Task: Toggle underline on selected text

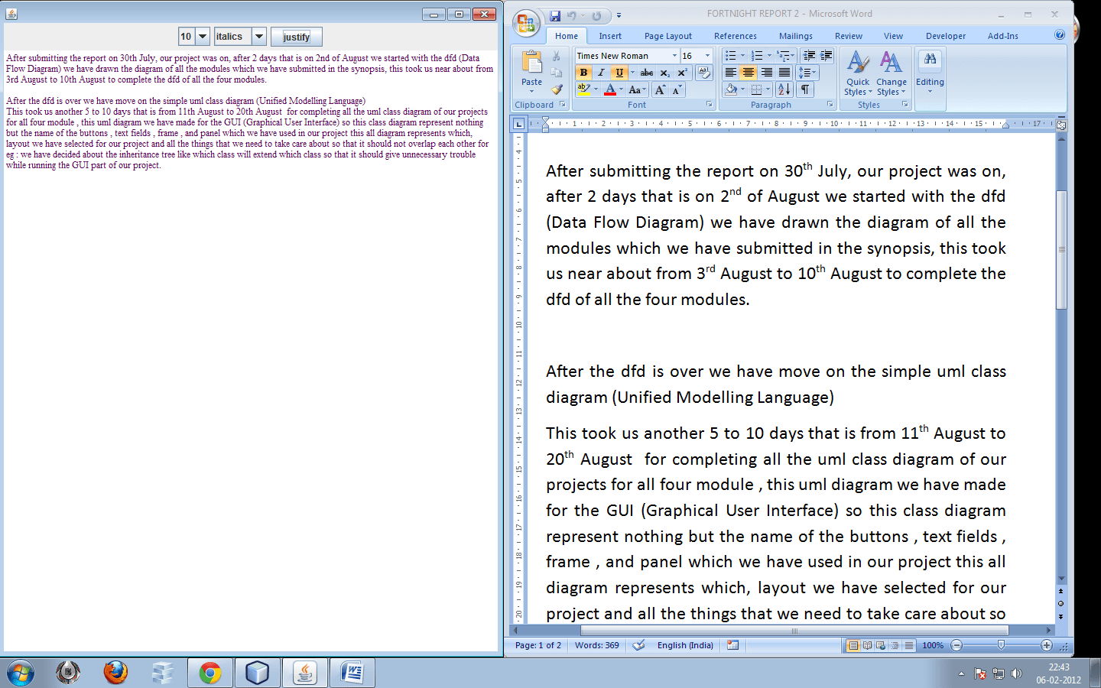Action: coord(619,73)
